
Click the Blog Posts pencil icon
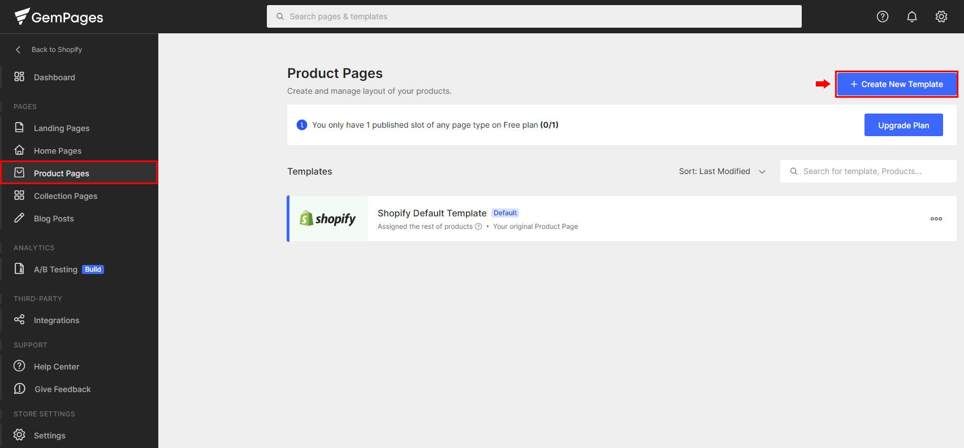point(19,218)
